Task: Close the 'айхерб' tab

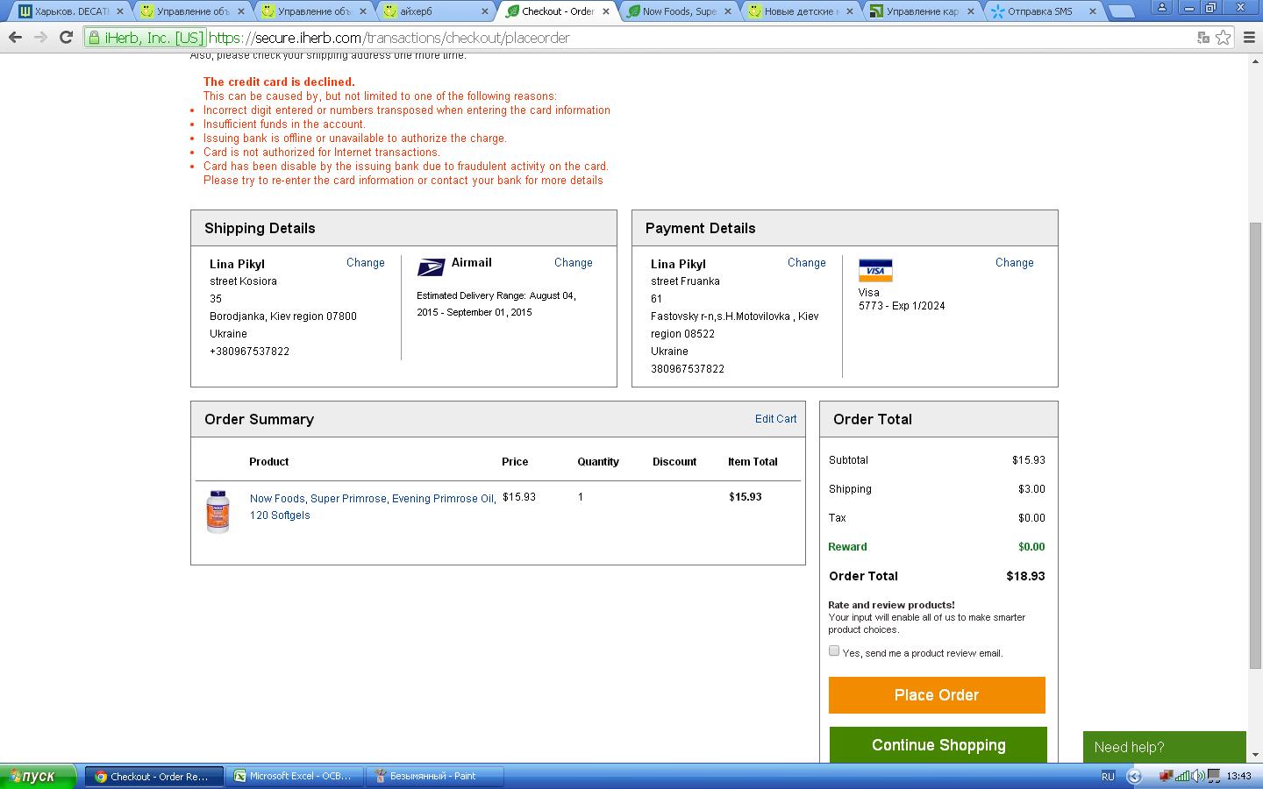Action: pyautogui.click(x=484, y=11)
